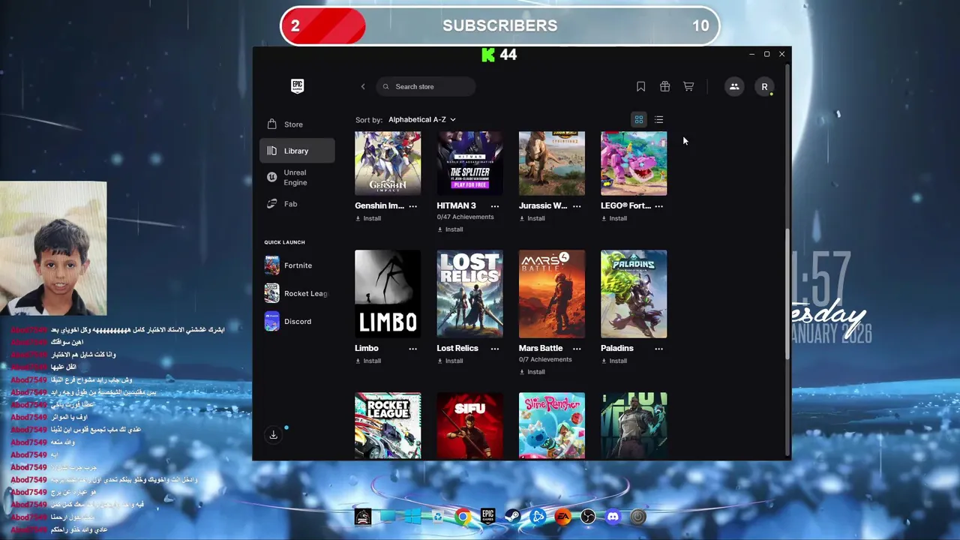Install Jurassic World
Viewport: 960px width, 540px height.
tap(532, 218)
